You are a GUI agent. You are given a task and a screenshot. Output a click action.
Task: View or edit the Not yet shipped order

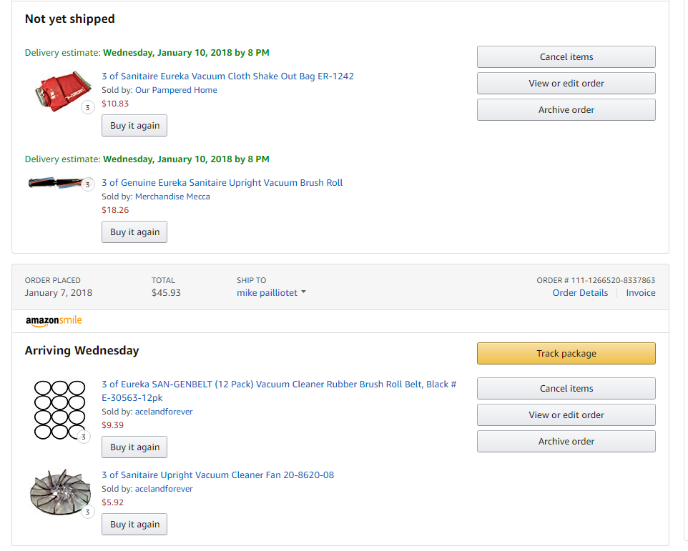566,84
